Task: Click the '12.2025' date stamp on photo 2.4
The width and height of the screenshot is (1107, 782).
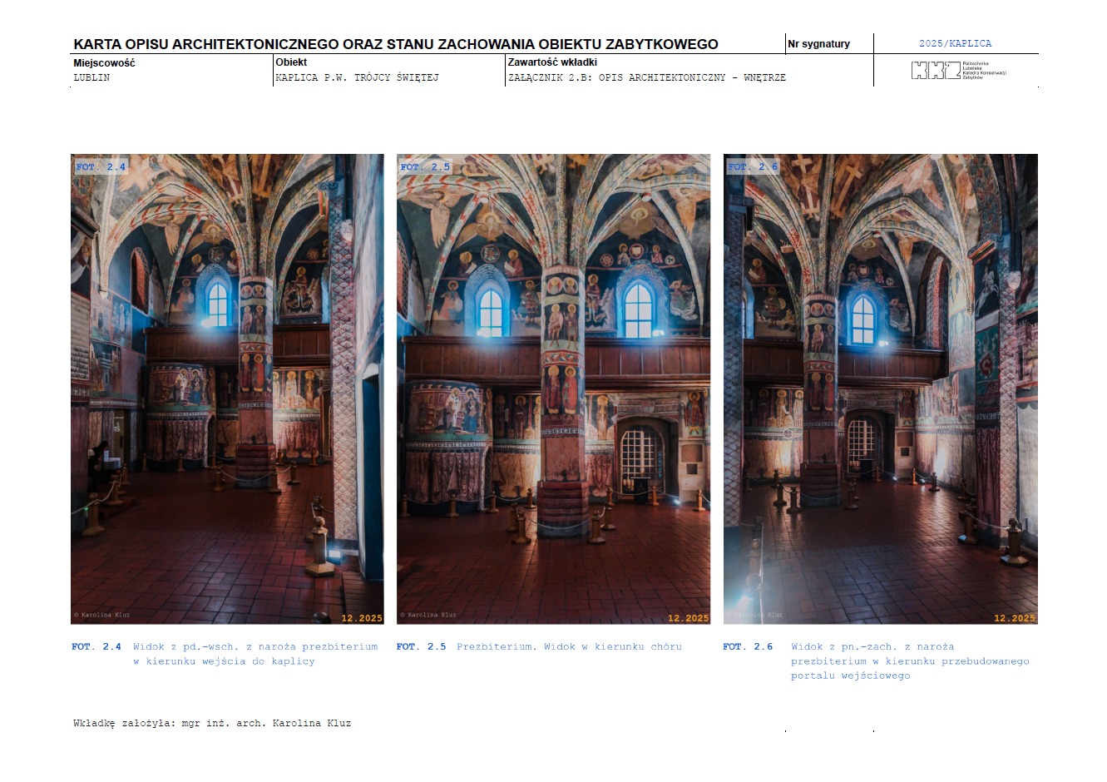Action: tap(362, 618)
